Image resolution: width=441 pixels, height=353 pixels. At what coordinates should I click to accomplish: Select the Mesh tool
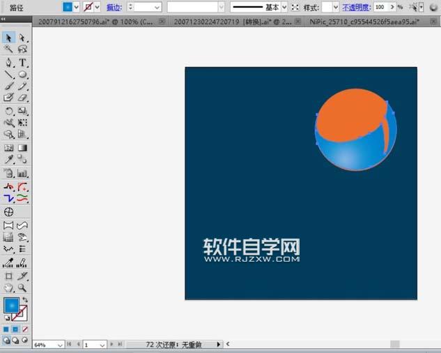[x=8, y=148]
